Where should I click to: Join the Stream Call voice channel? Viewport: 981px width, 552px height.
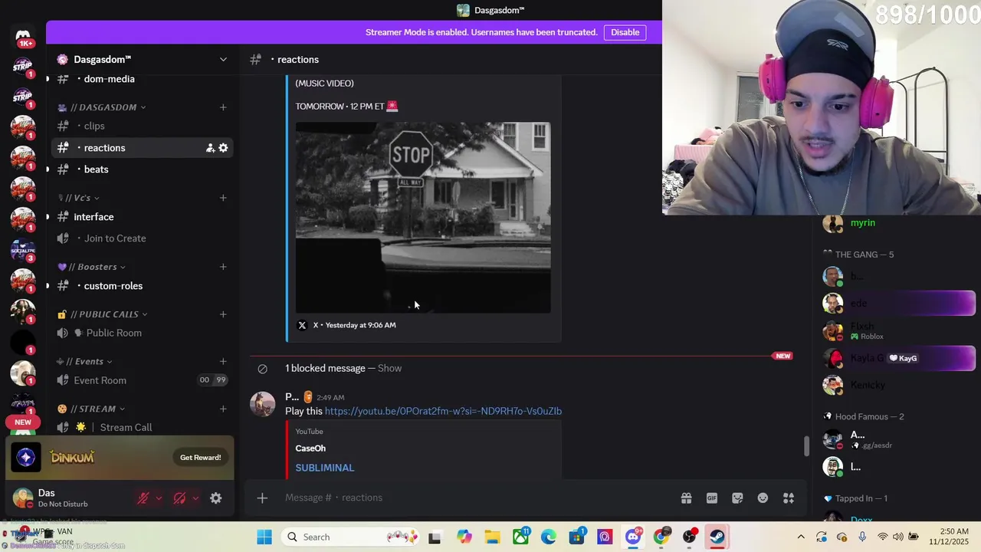click(142, 427)
